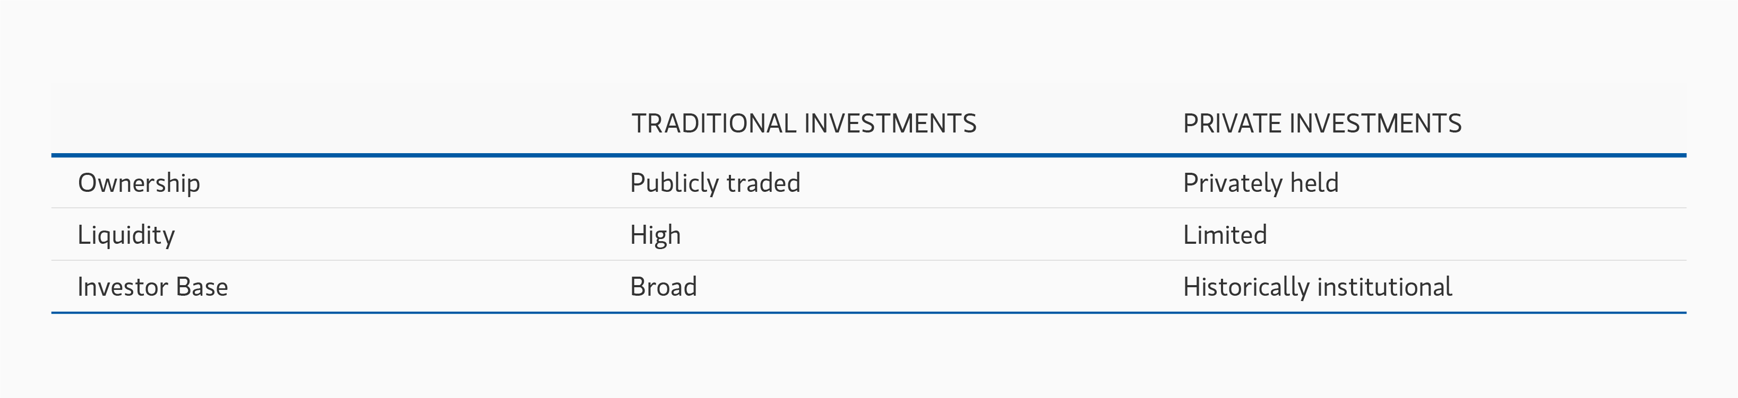
Task: Click the PRIVATE INVESTMENTS column header
Action: (1322, 124)
